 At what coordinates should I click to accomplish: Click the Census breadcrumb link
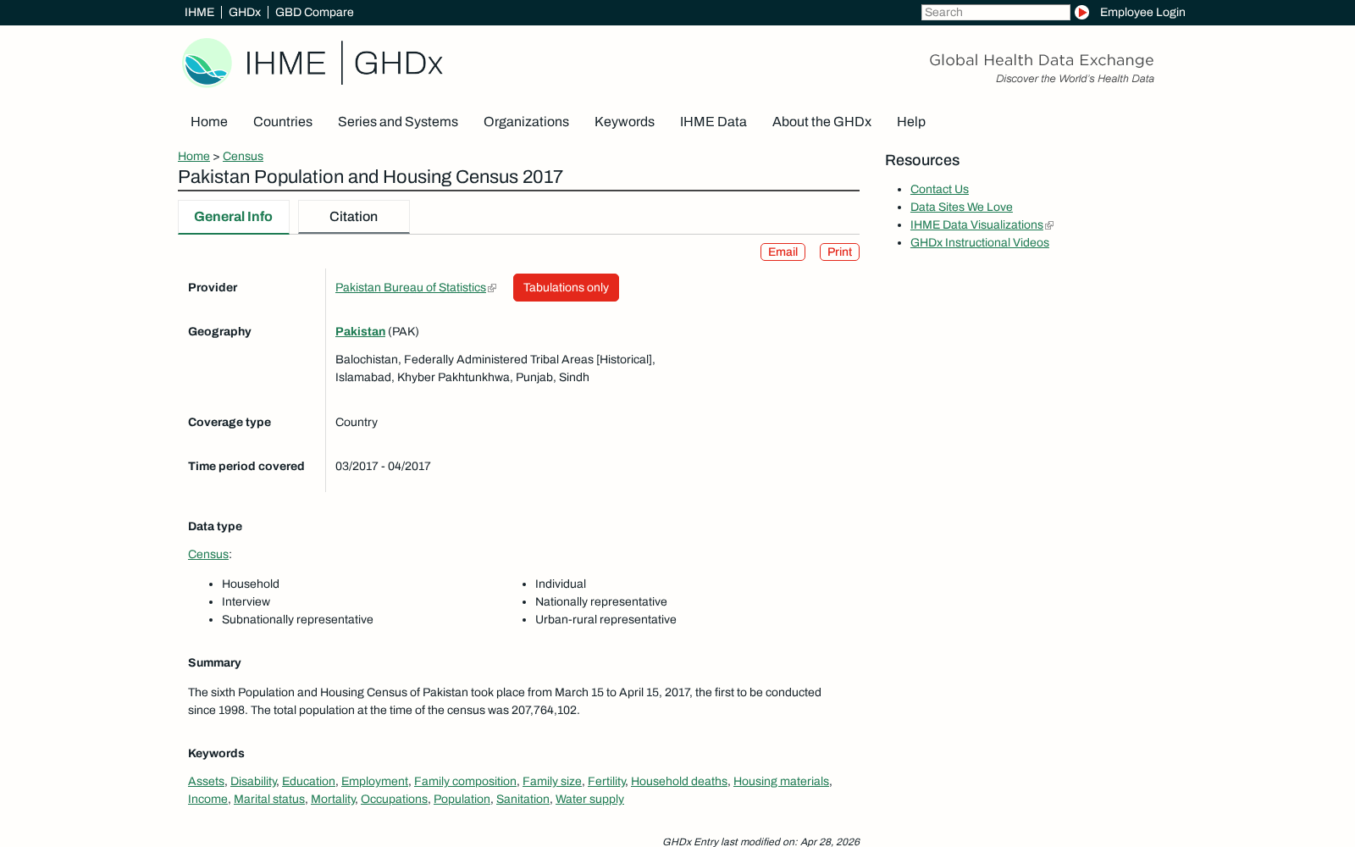click(243, 157)
